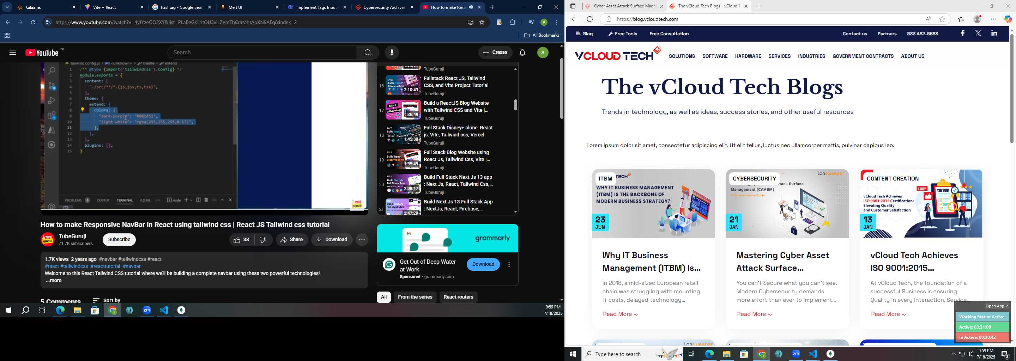This screenshot has height=361, width=1016.
Task: Open the YouTube account avatar menu
Action: pyautogui.click(x=543, y=53)
